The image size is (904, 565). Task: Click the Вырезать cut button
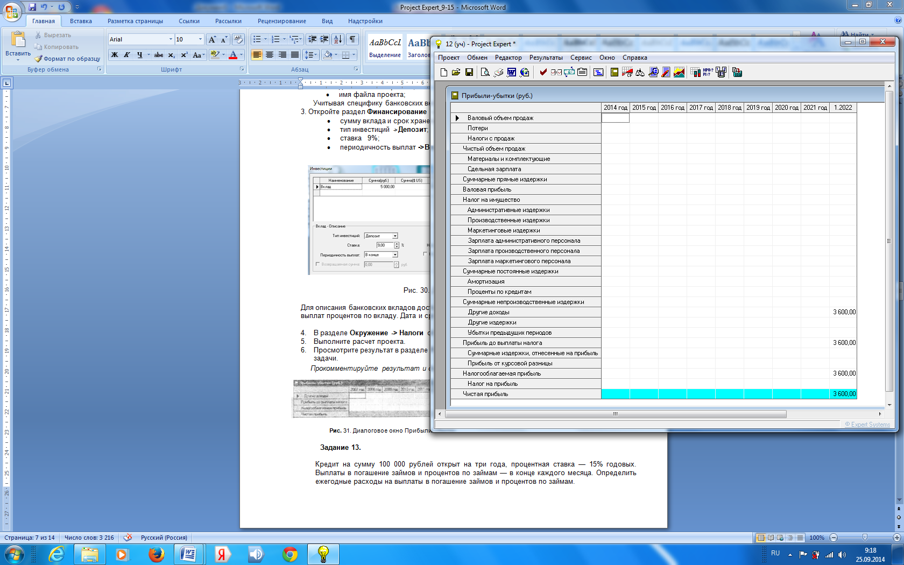[53, 35]
